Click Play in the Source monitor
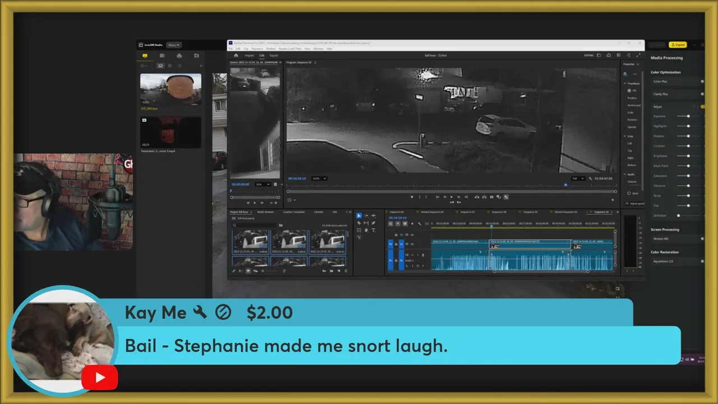This screenshot has width=718, height=404. pos(255,203)
